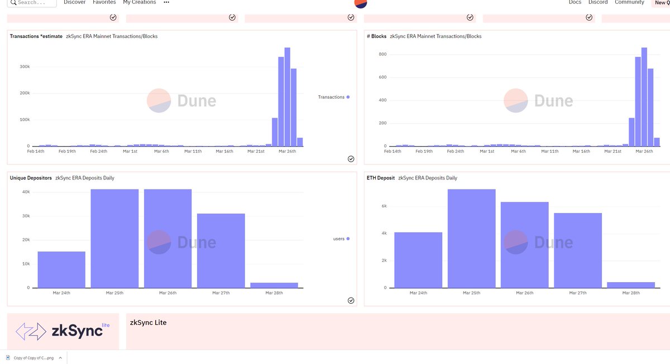
Task: Click the New Query button
Action: [660, 2]
